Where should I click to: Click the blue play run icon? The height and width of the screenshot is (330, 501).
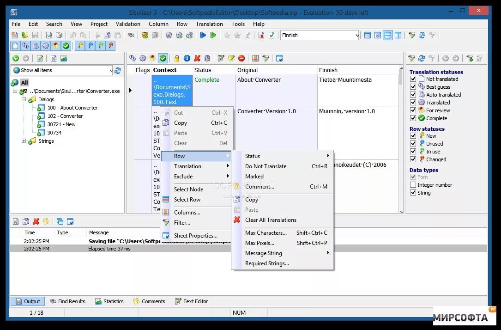(203, 35)
